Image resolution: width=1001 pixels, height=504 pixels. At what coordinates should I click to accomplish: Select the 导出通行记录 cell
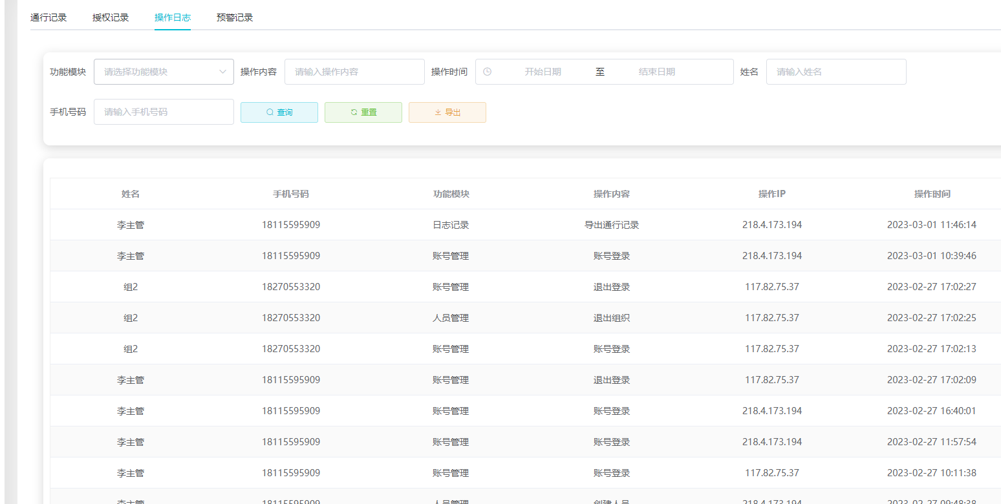(x=612, y=225)
